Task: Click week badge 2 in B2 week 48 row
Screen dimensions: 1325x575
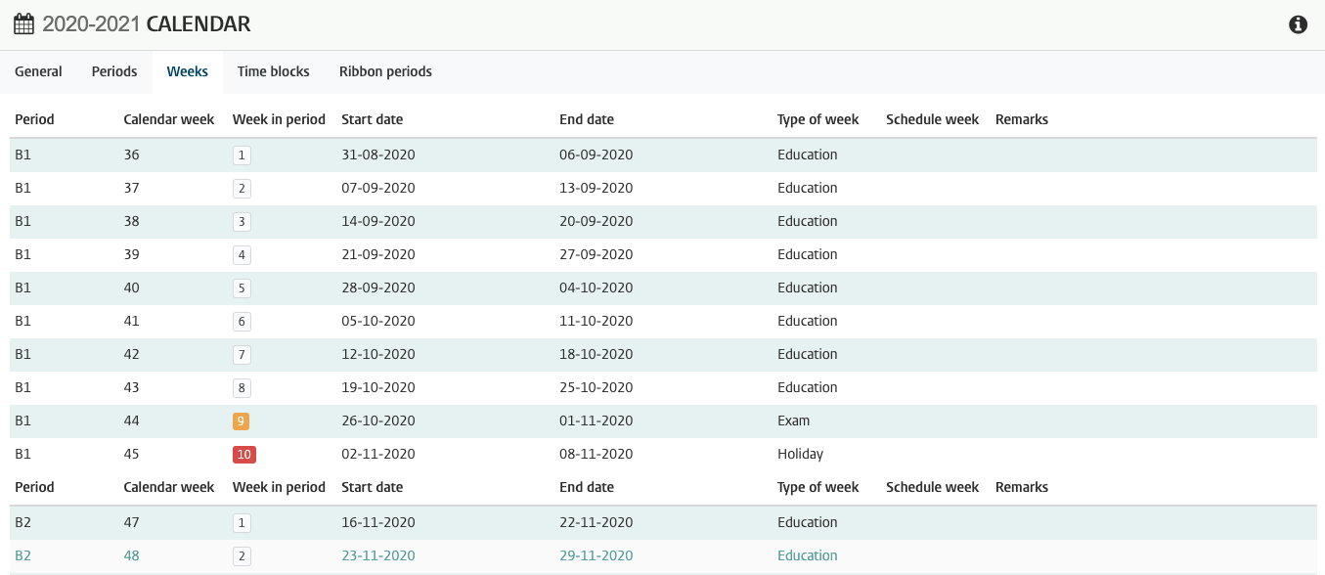Action: 242,555
